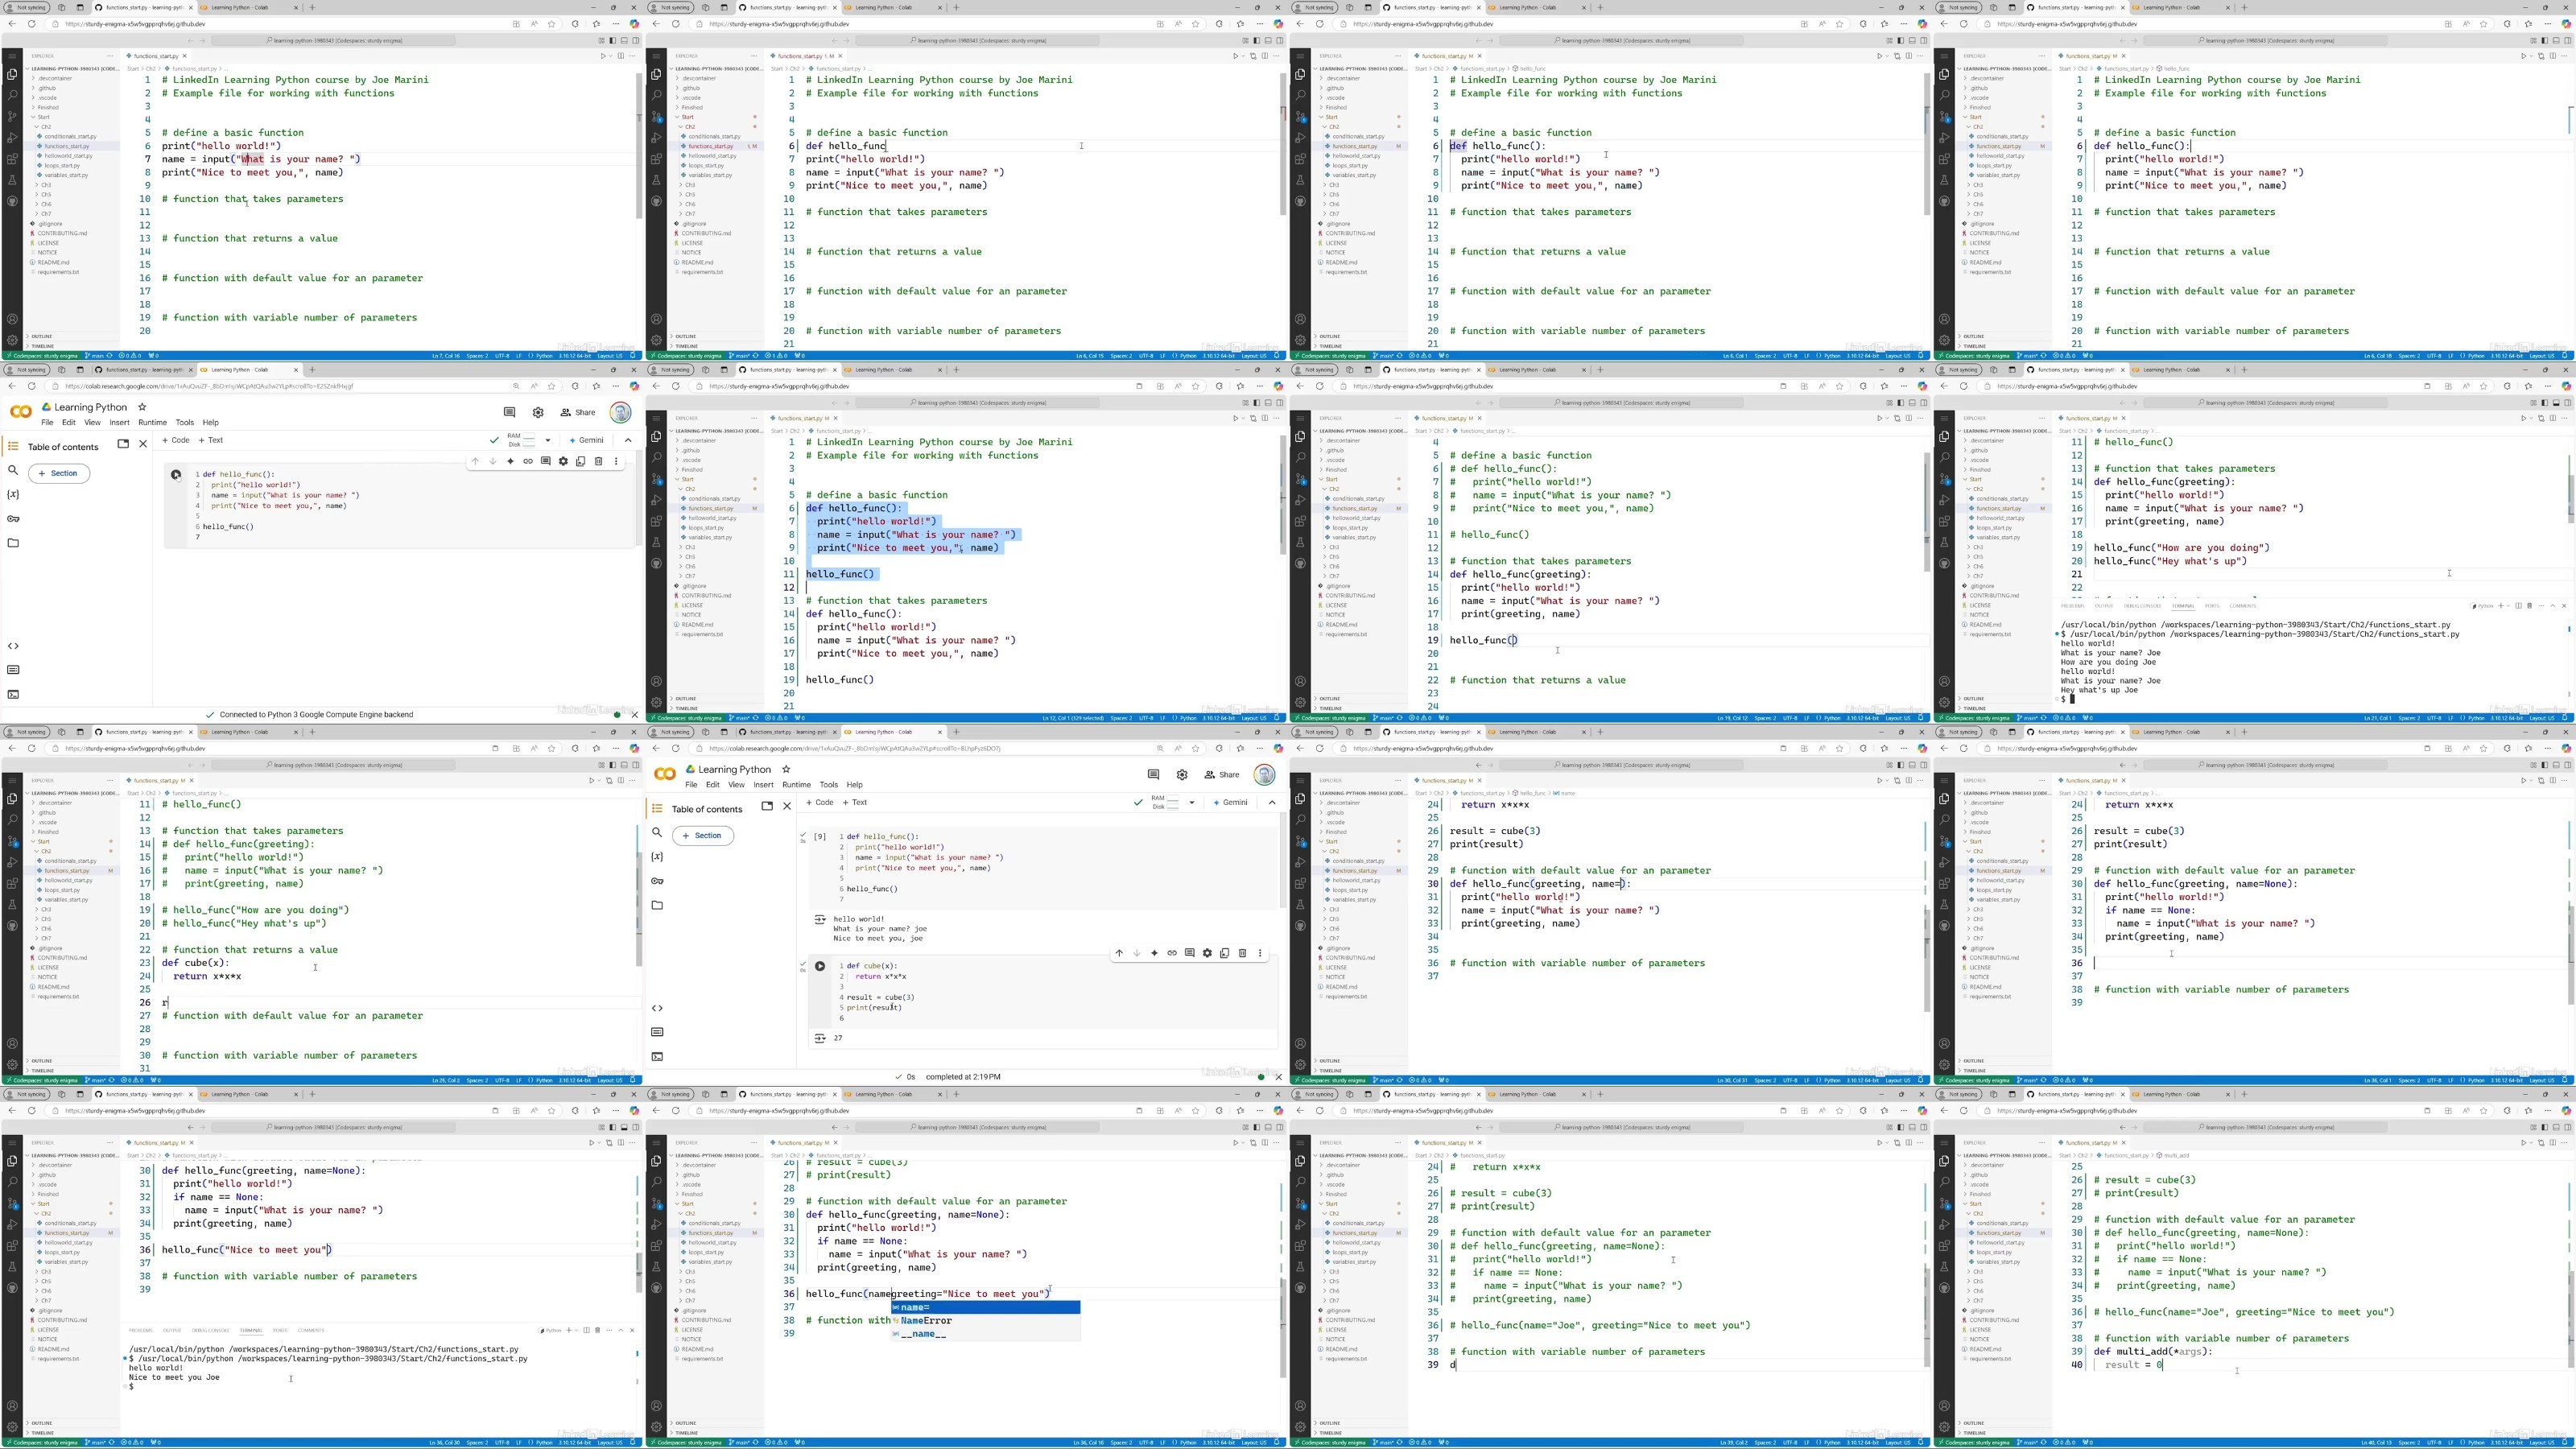Toggle secondary side bar, 'Hey what's up' terminal window
Viewport: 2576px width, 1449px height.
pyautogui.click(x=2566, y=403)
